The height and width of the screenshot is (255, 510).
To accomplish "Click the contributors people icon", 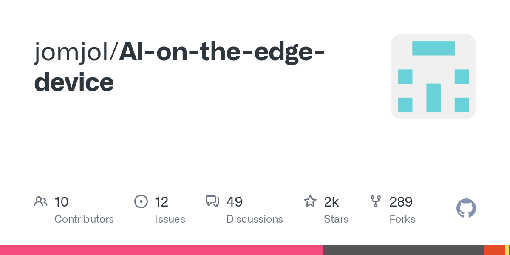I will tap(41, 201).
